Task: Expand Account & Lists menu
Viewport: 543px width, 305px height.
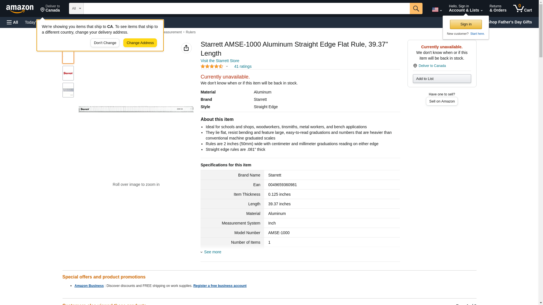Action: point(465,8)
